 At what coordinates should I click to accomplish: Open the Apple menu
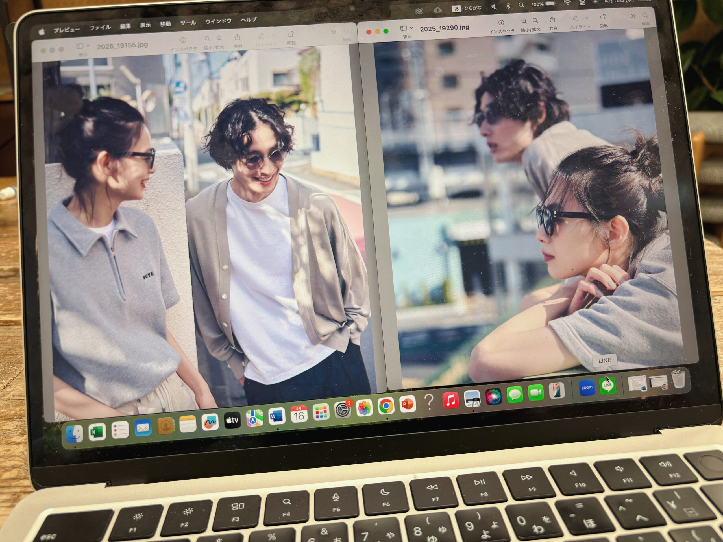(42, 32)
